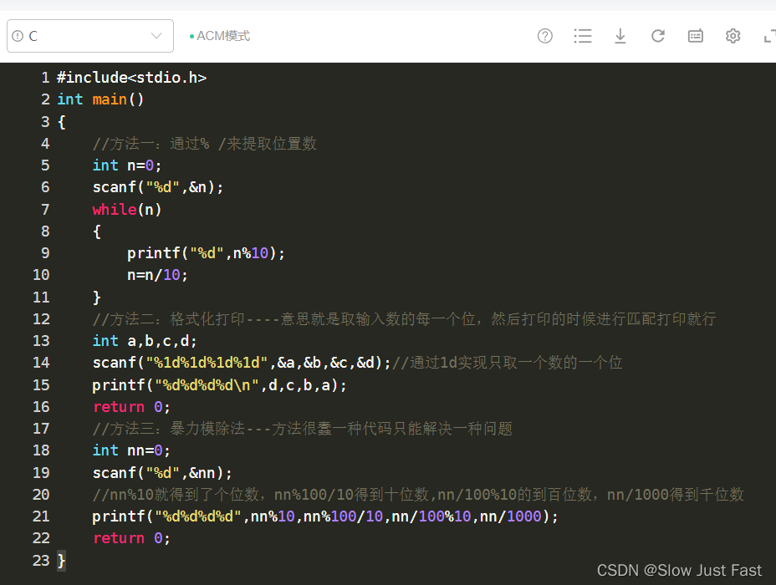Click the CSDN @Slow Just Fast watermark

point(679,570)
